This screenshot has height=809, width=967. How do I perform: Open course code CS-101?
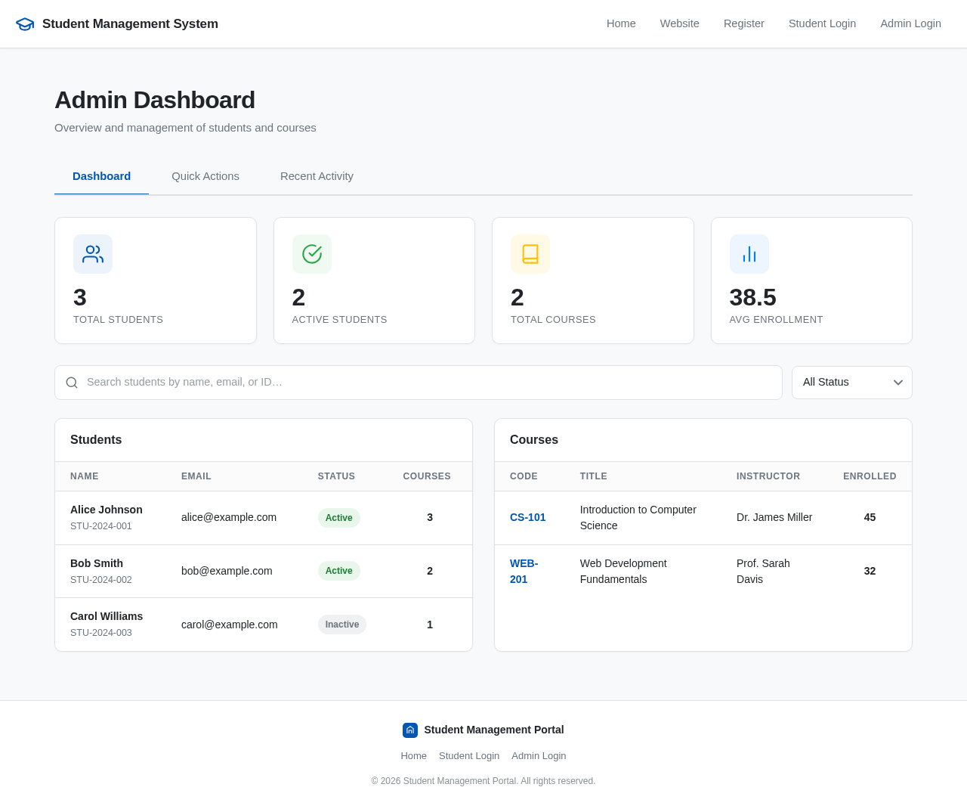point(528,518)
